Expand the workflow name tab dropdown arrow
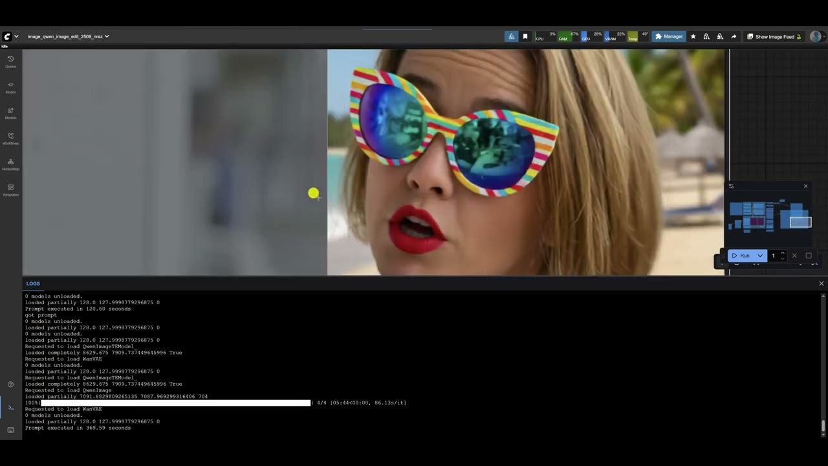Viewport: 828px width, 466px height. [x=107, y=36]
